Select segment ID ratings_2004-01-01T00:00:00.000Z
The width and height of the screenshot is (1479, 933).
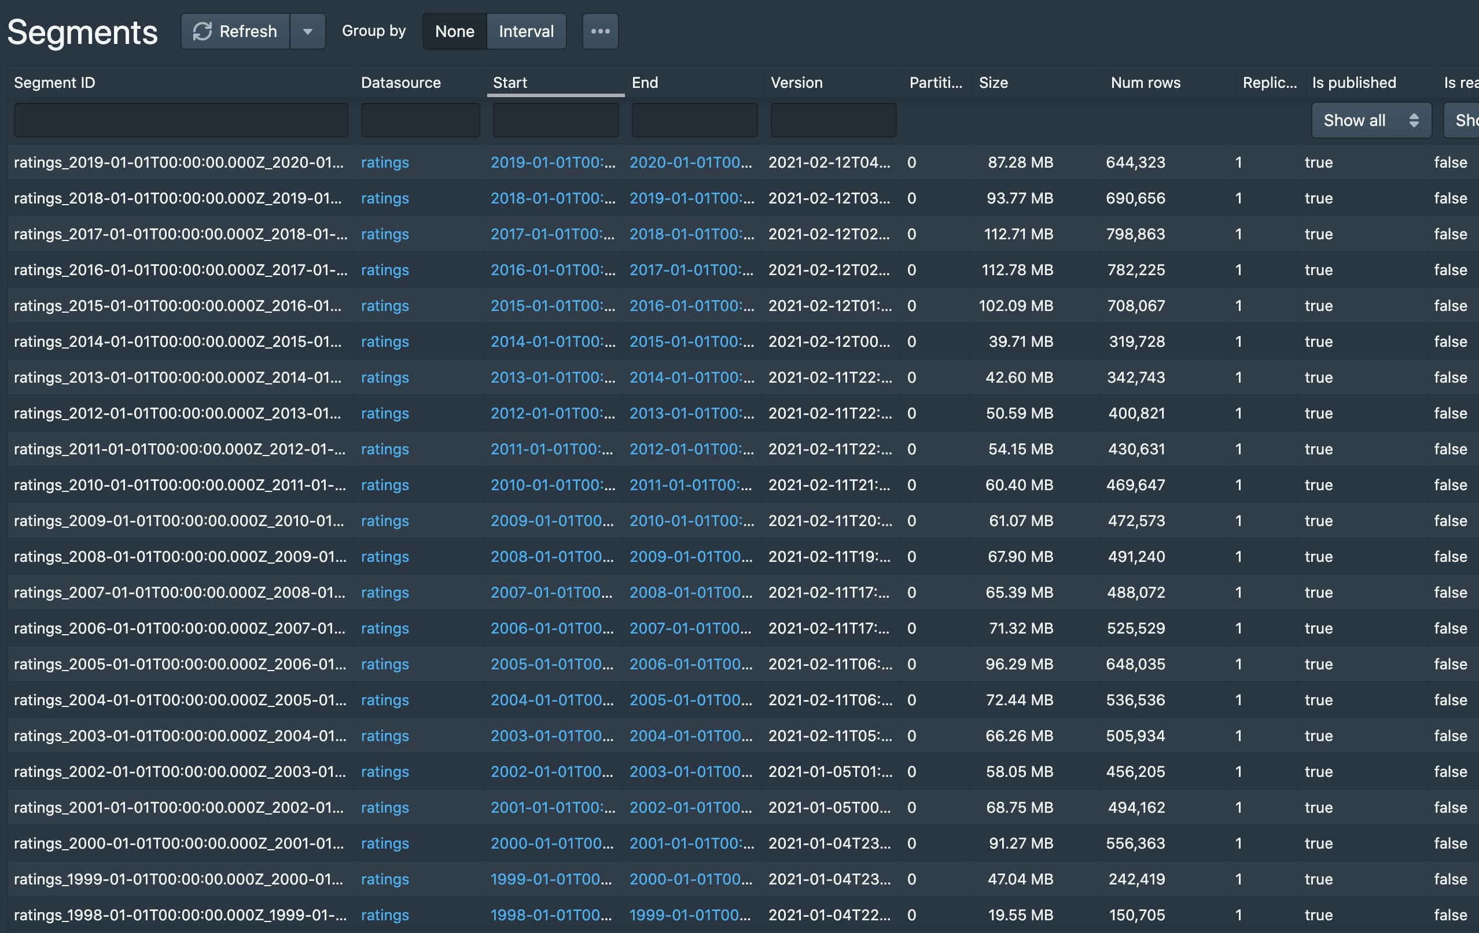pyautogui.click(x=180, y=700)
